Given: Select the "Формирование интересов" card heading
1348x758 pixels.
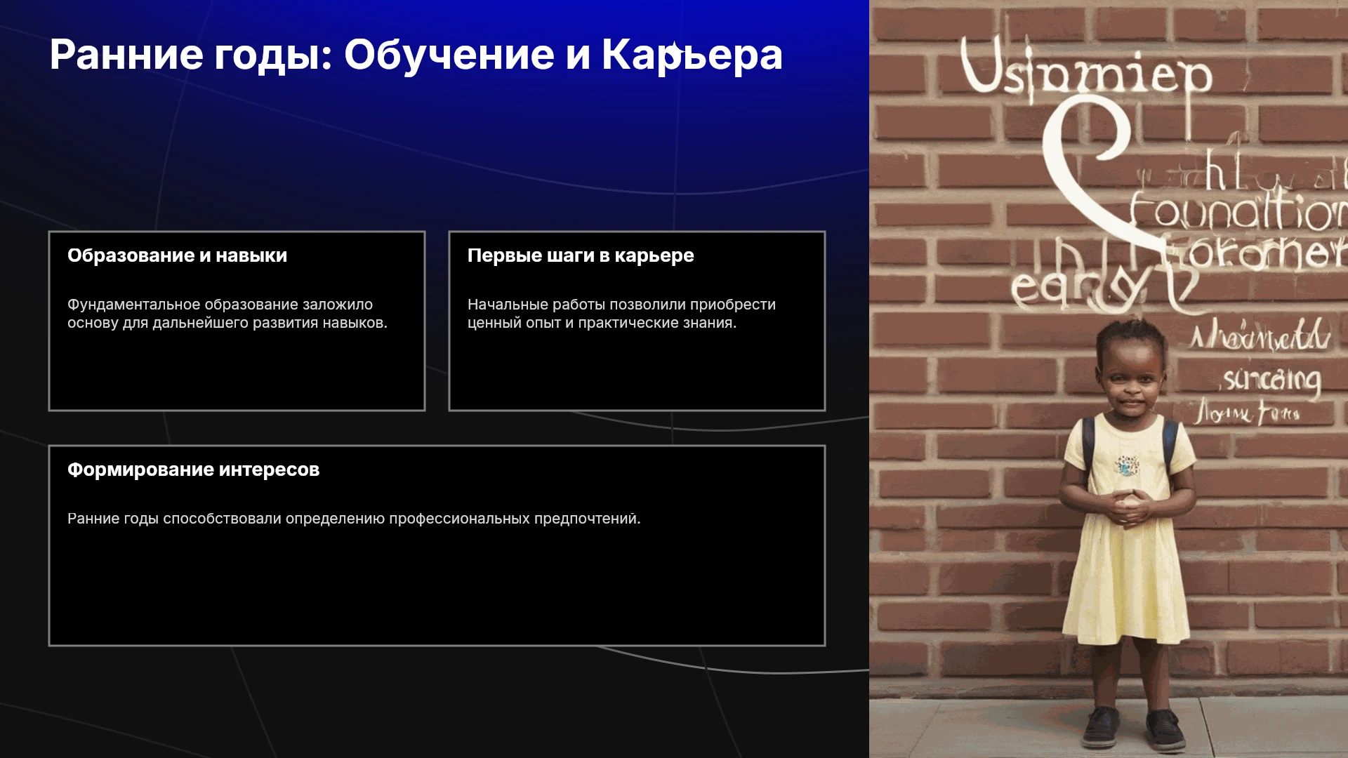Looking at the screenshot, I should [x=193, y=470].
